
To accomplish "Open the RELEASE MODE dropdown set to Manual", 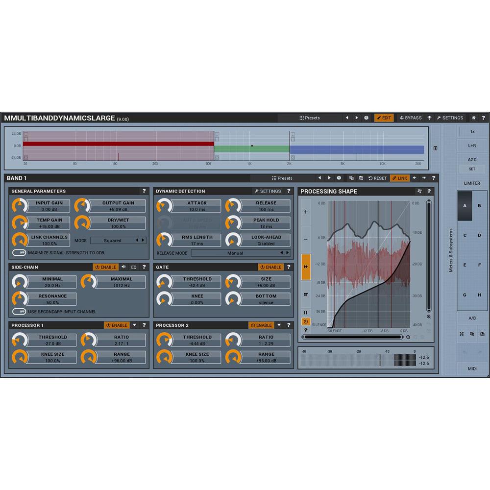I will (234, 253).
